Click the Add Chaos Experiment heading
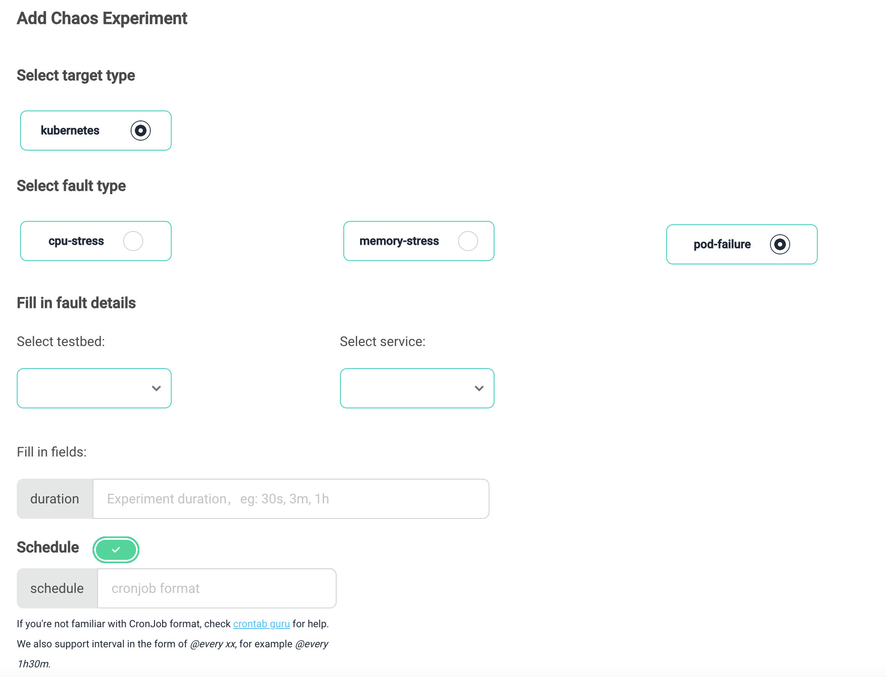The width and height of the screenshot is (886, 677). pos(102,18)
